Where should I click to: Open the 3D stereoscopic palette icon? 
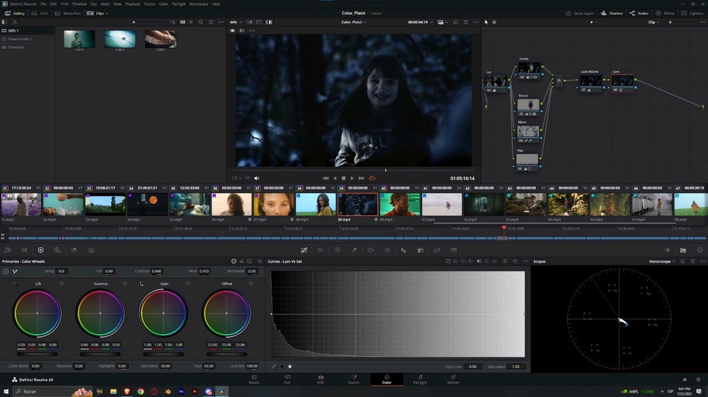point(453,250)
